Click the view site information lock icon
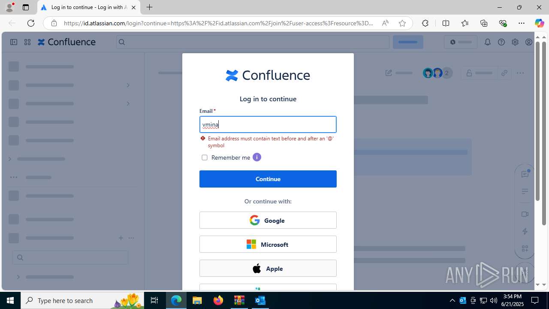549x309 pixels. [54, 23]
